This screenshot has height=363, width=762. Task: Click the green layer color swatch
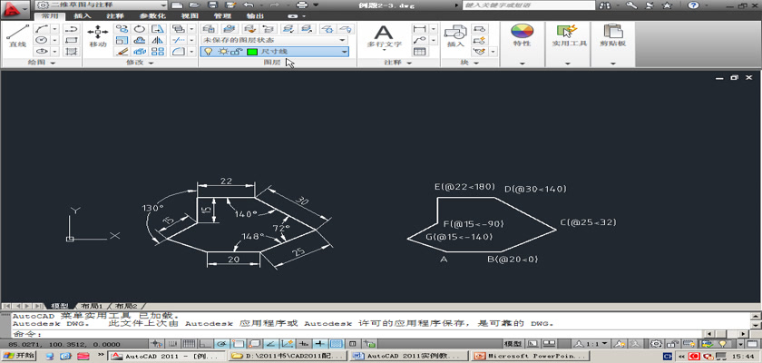[x=252, y=52]
